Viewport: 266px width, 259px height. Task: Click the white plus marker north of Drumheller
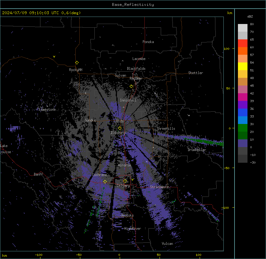(189, 115)
